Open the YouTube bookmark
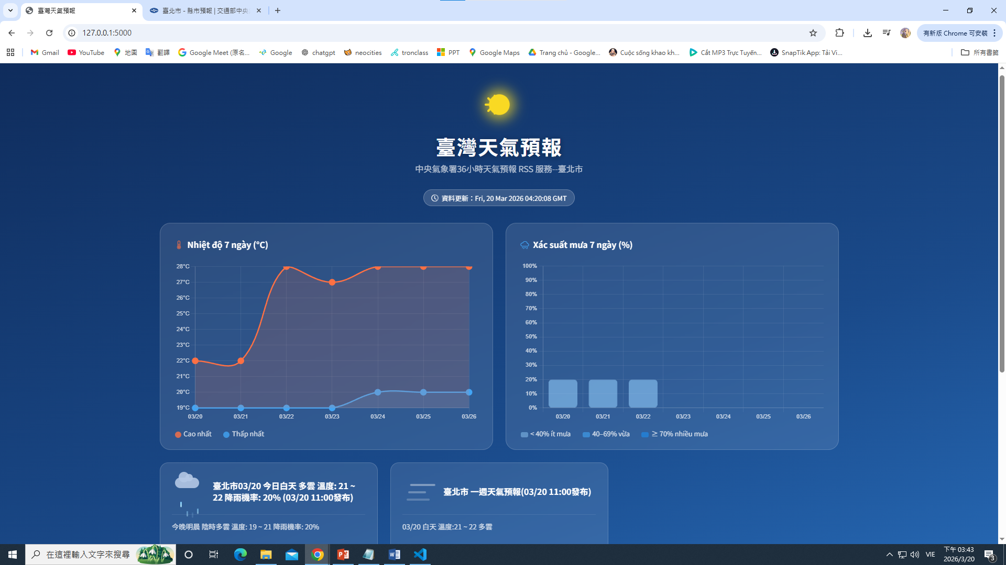 click(86, 52)
